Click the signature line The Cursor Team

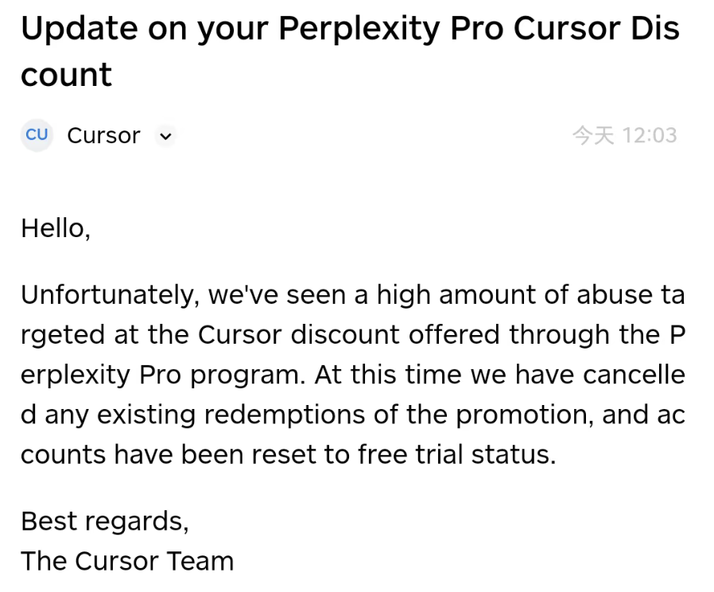(127, 561)
